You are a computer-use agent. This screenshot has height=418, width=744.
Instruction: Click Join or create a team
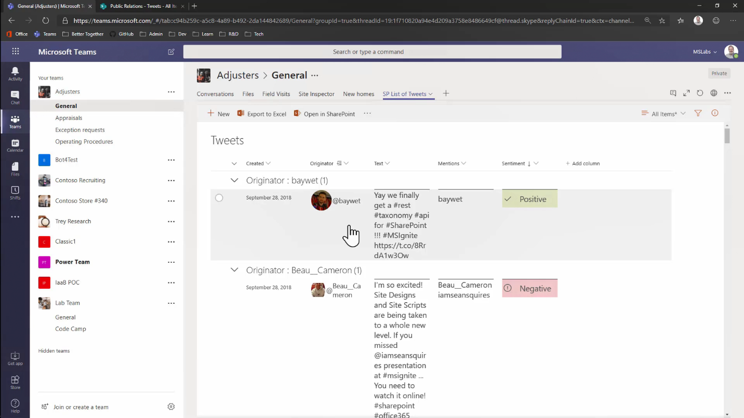pyautogui.click(x=75, y=407)
